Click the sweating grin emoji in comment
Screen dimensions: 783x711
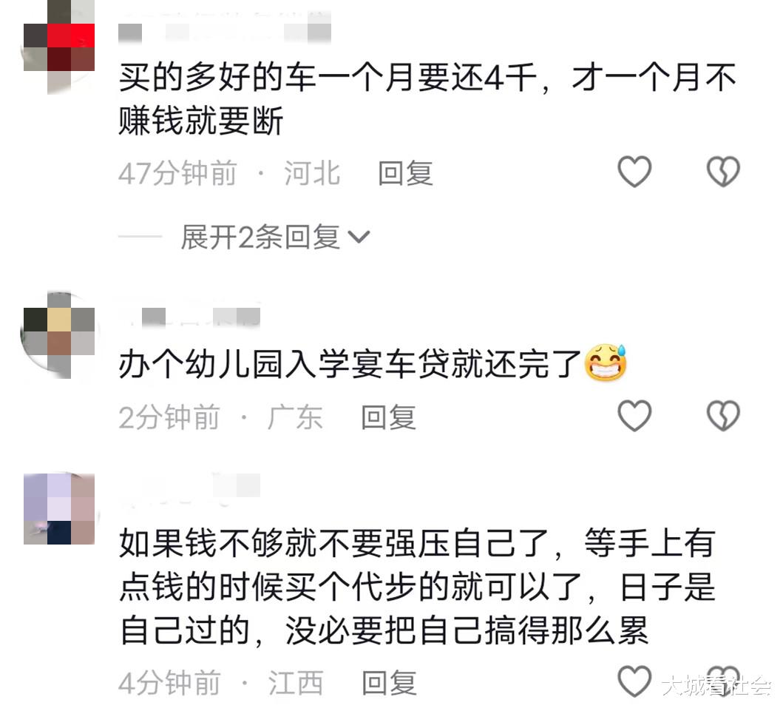(x=606, y=363)
